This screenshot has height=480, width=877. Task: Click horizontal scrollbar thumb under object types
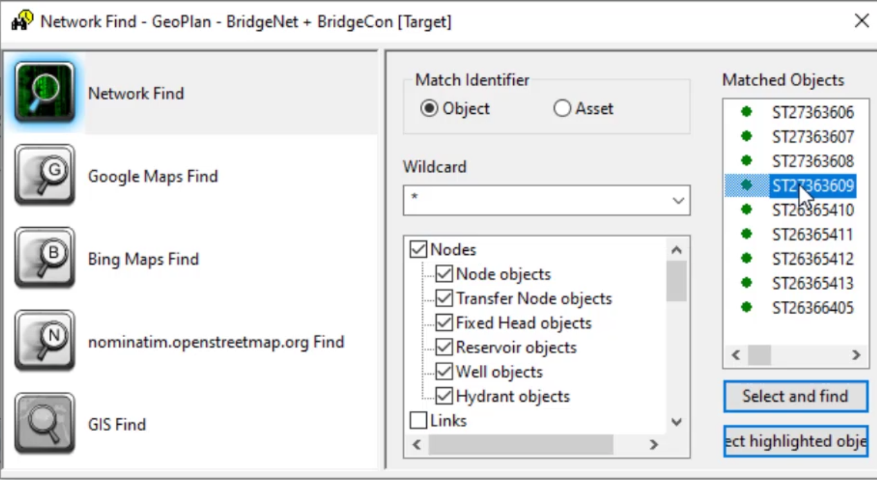pos(521,445)
